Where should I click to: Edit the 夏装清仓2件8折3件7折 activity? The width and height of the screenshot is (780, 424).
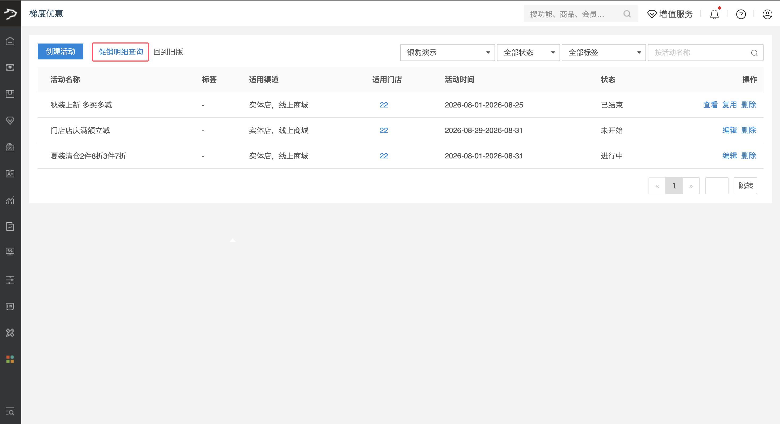(x=729, y=156)
